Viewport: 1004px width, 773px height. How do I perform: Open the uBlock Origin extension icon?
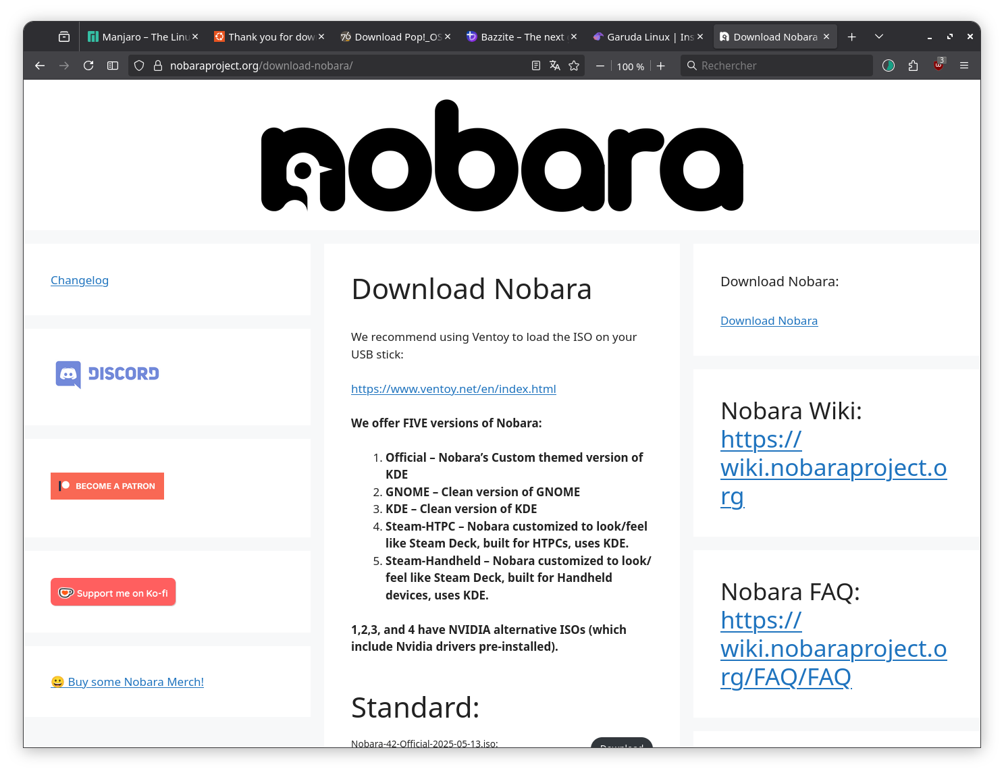[x=939, y=65]
